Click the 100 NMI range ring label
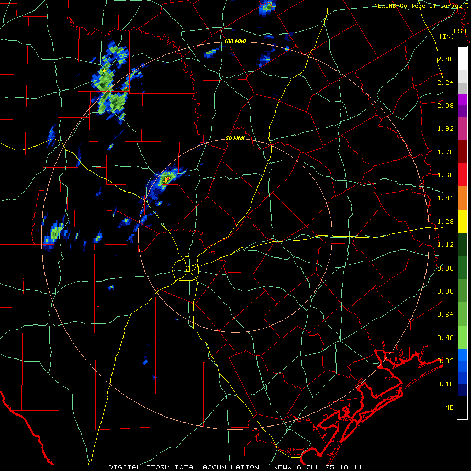Viewport: 471px width, 471px height. click(235, 41)
